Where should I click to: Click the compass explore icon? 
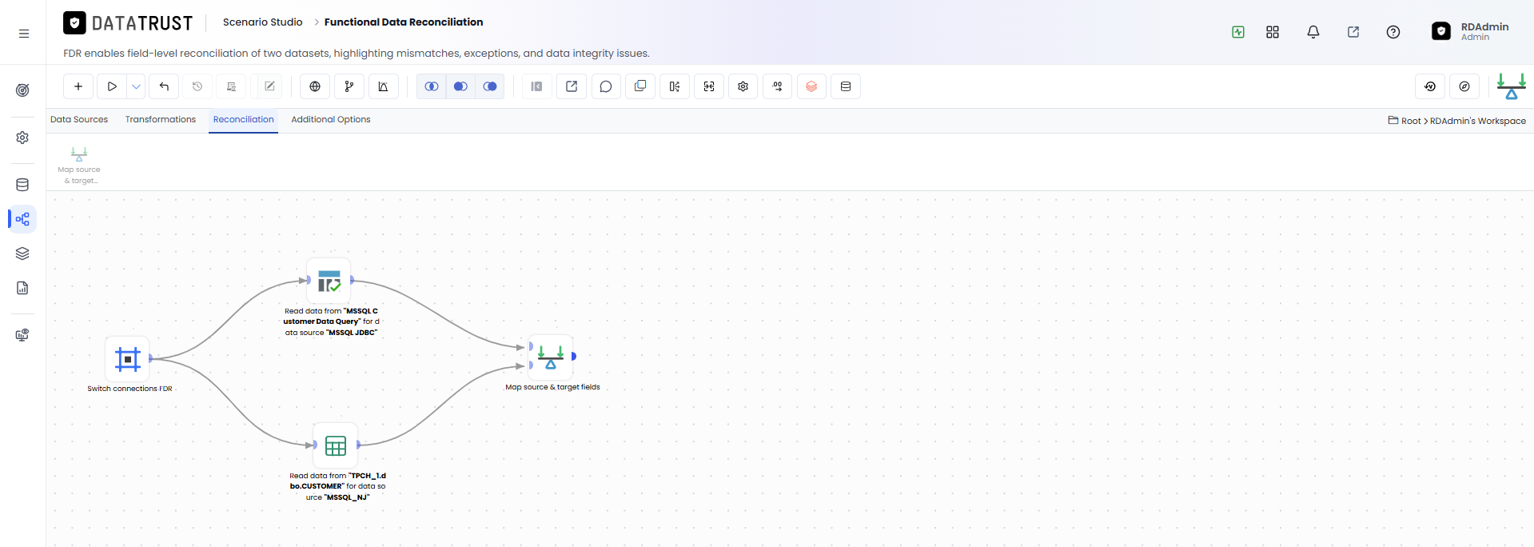coord(1464,86)
